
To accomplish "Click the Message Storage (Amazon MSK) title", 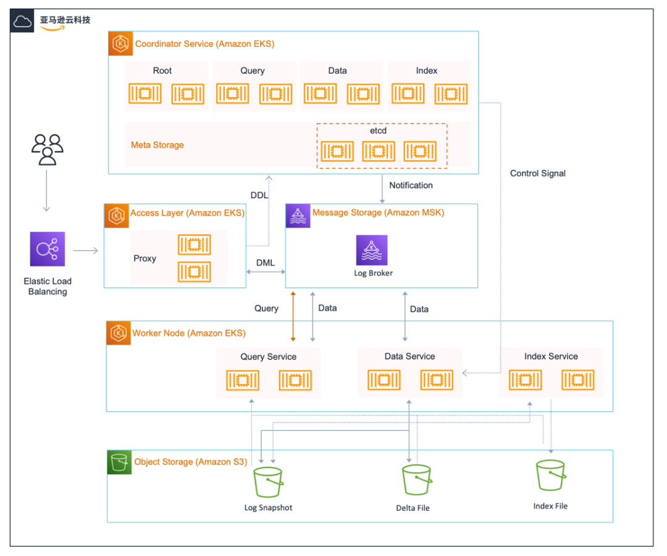I will (378, 213).
